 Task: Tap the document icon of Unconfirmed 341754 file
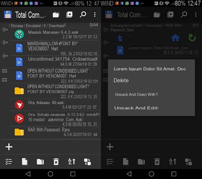[19, 62]
